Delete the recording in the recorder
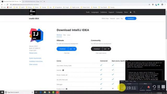Viewport: 167px width, 94px height. coord(154,87)
